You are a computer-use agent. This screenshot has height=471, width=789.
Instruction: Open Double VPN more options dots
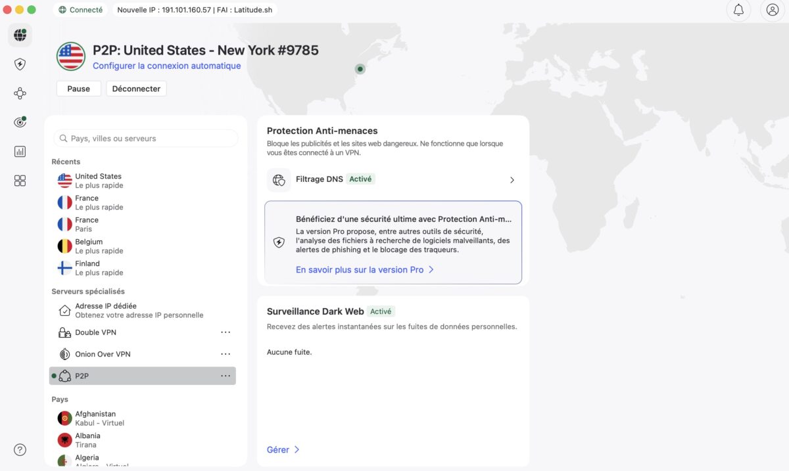click(226, 332)
